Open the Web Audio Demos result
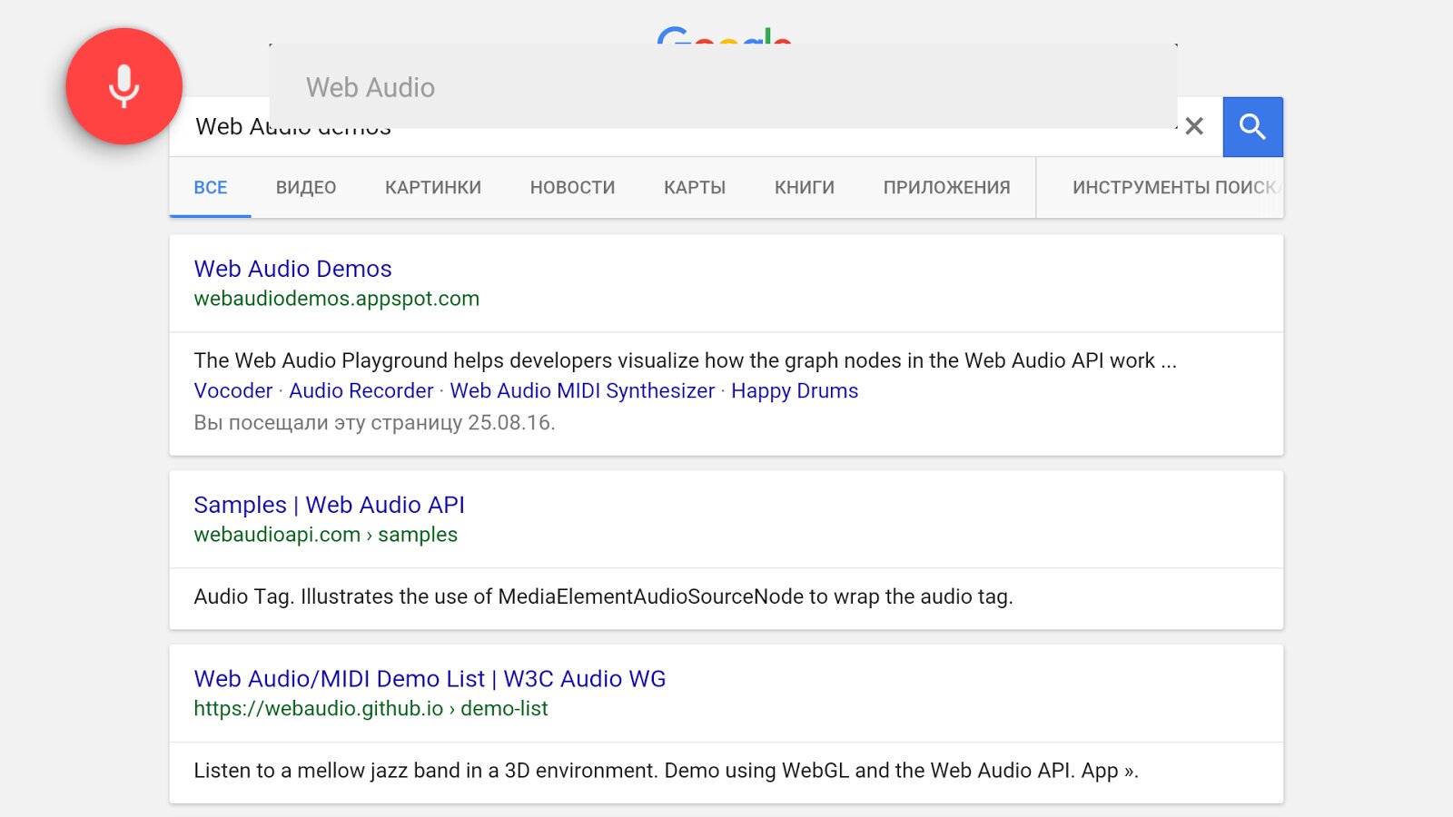1453x817 pixels. [x=292, y=270]
